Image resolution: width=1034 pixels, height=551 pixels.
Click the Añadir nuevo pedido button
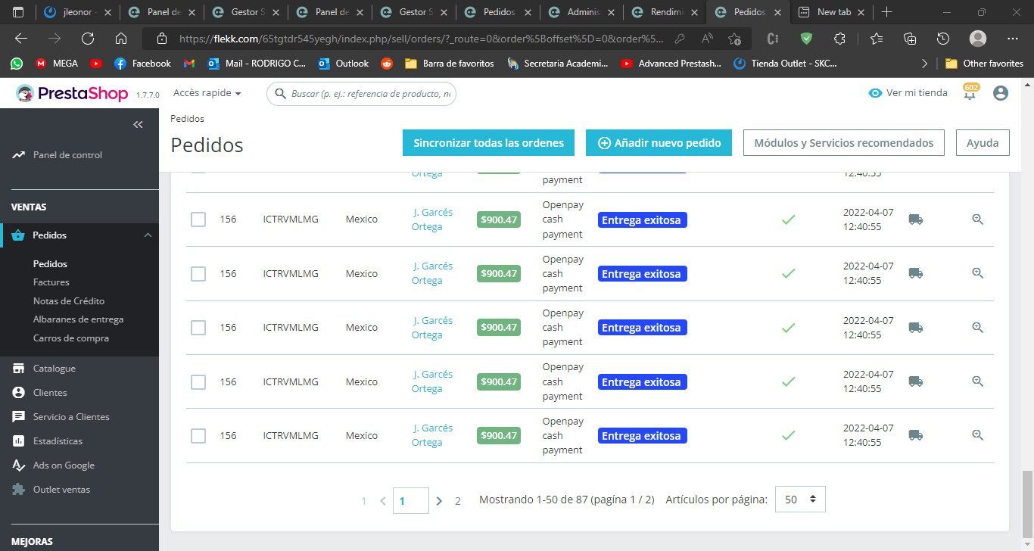[x=659, y=143]
